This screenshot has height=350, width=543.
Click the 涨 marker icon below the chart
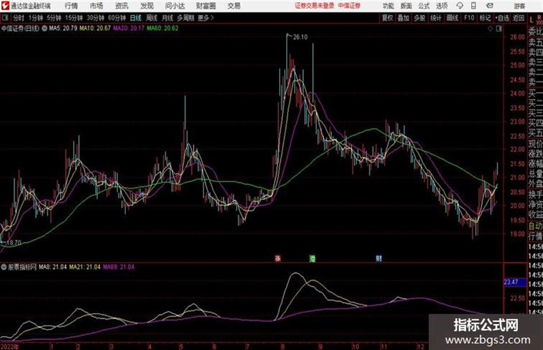[278, 258]
